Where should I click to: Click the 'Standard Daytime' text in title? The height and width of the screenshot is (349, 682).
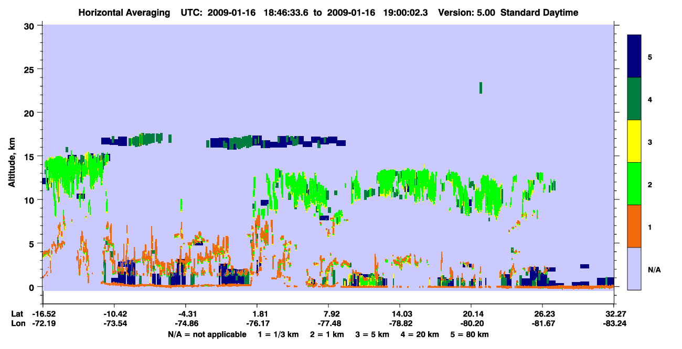[x=539, y=13]
